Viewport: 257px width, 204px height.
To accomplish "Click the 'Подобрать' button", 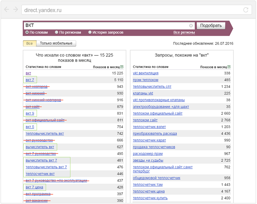I will 211,26.
